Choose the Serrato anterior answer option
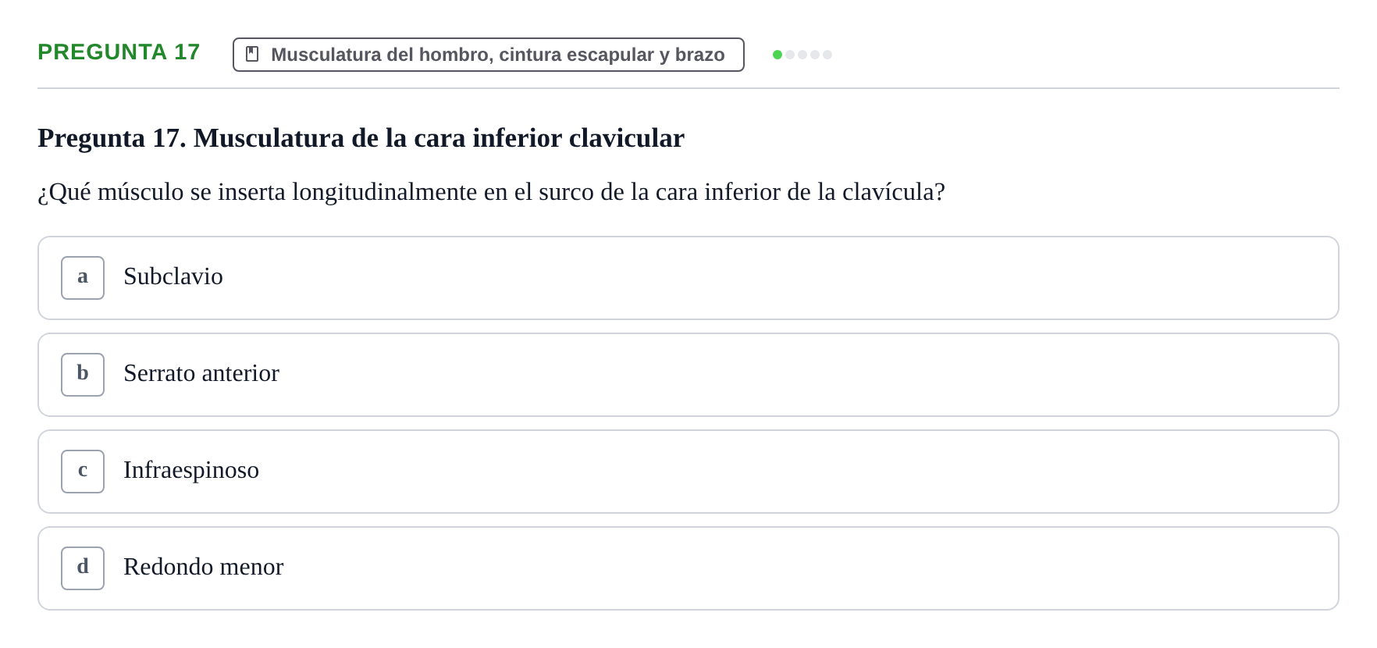Image resolution: width=1377 pixels, height=648 pixels. point(688,375)
